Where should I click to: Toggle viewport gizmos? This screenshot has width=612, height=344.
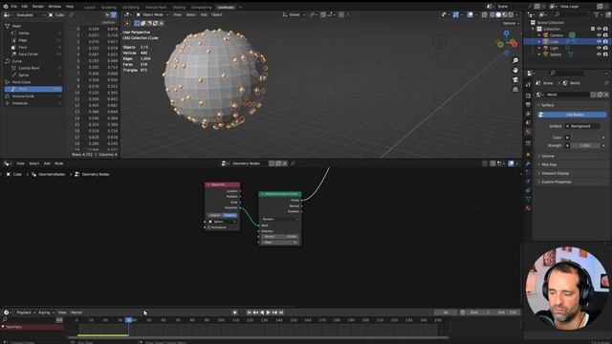coord(455,15)
